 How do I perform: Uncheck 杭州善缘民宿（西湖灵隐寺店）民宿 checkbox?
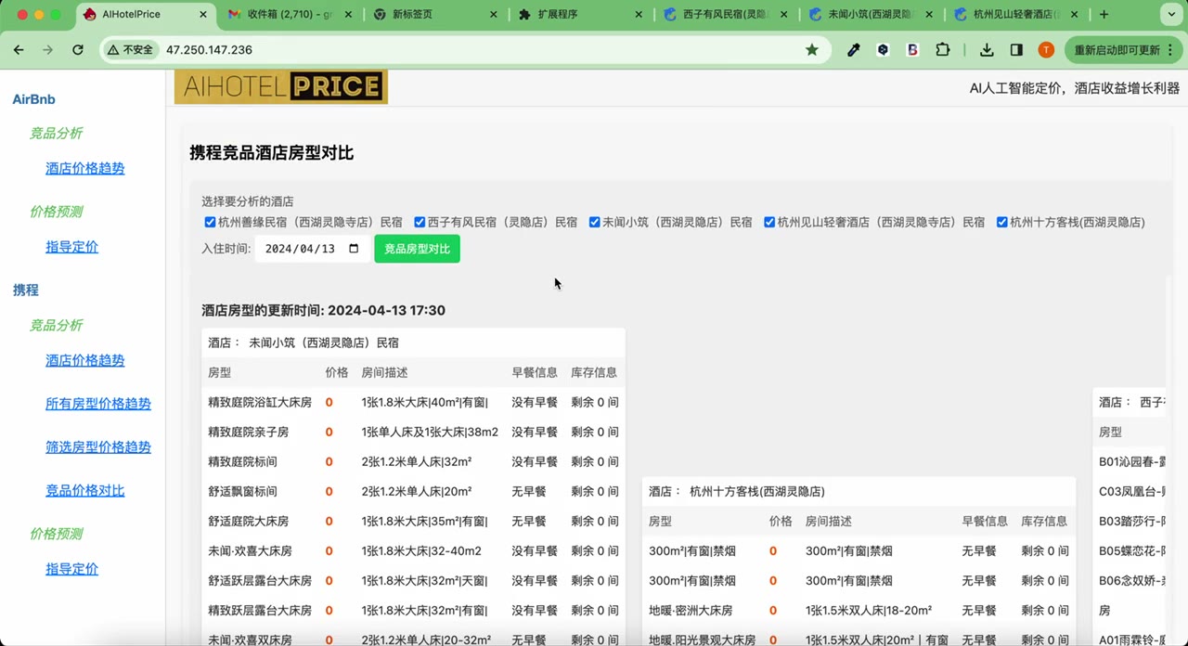(210, 223)
